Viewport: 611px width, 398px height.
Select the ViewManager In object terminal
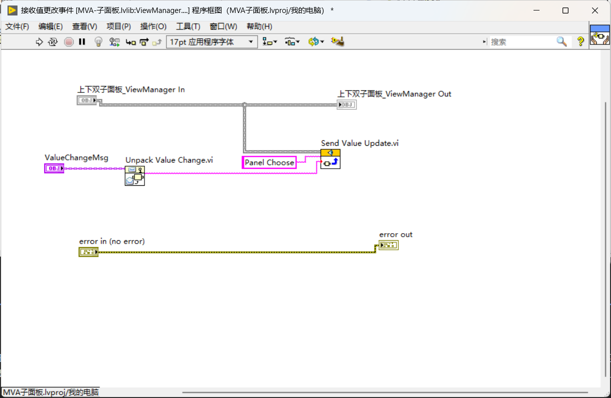coord(86,100)
